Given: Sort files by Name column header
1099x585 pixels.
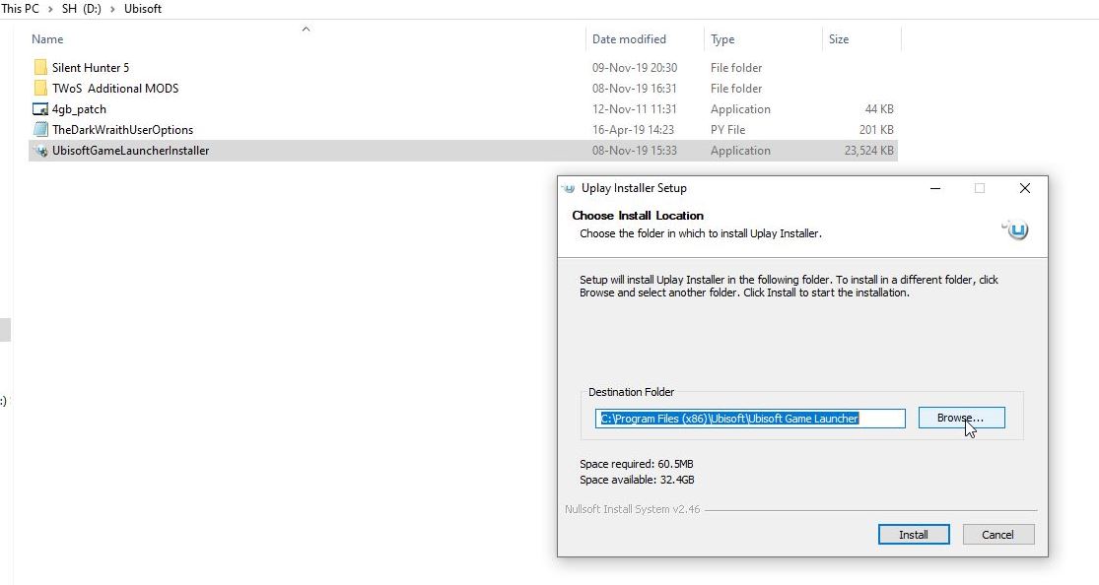Looking at the screenshot, I should tap(47, 39).
